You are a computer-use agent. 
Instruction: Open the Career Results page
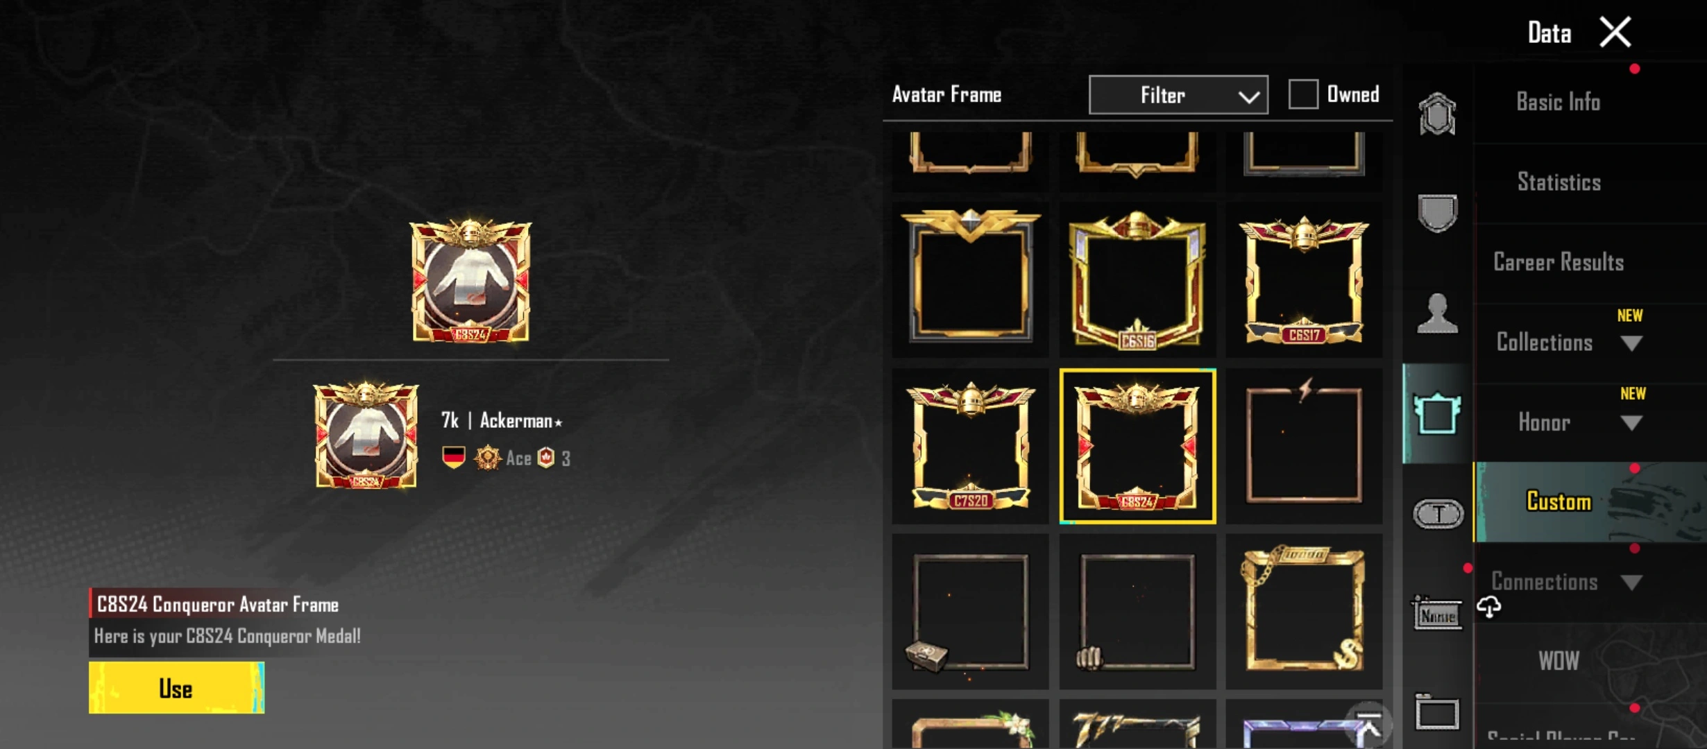[1559, 262]
